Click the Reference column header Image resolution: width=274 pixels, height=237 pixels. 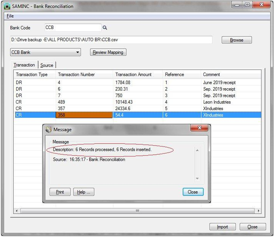click(x=182, y=75)
